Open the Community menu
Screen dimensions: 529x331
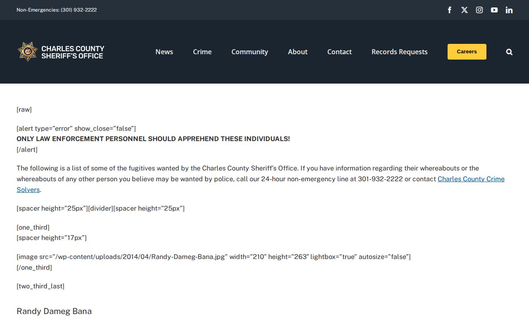click(x=250, y=52)
